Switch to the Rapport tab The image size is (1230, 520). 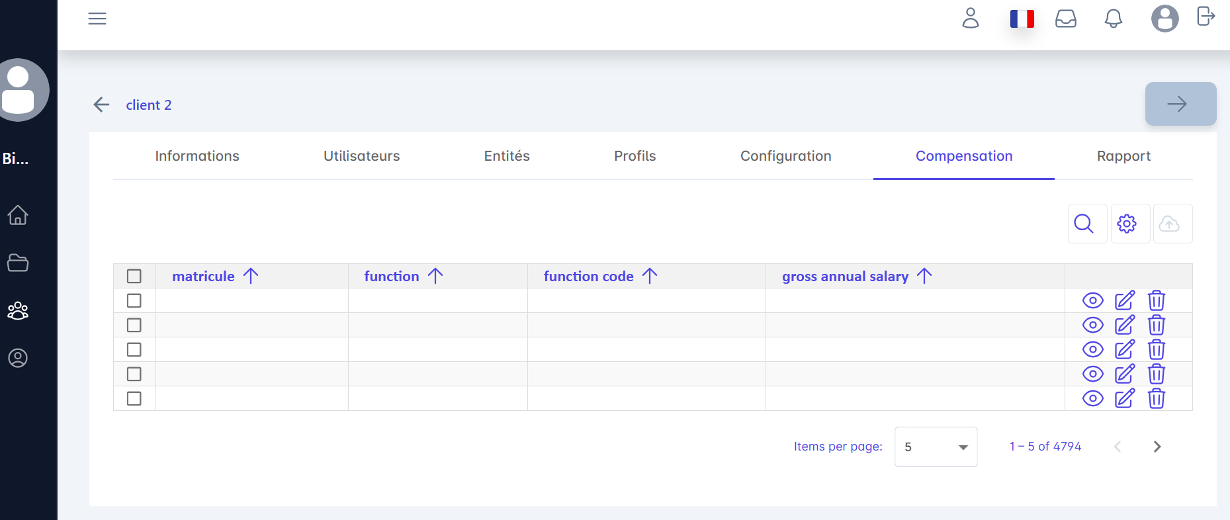1123,156
